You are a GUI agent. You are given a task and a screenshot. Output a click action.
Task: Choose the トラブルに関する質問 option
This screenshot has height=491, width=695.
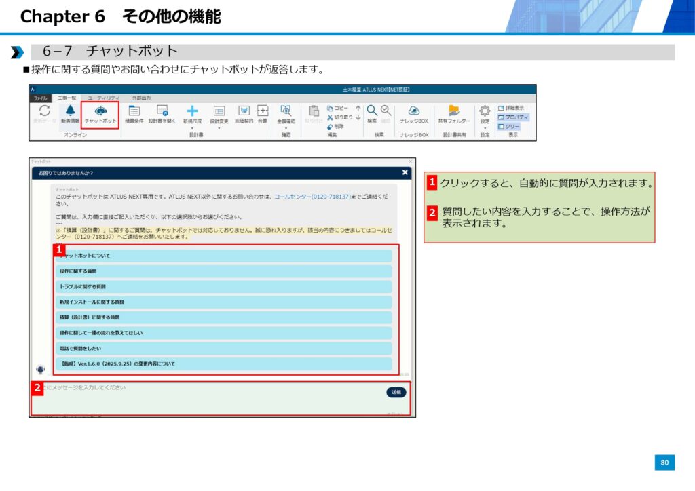pyautogui.click(x=224, y=286)
